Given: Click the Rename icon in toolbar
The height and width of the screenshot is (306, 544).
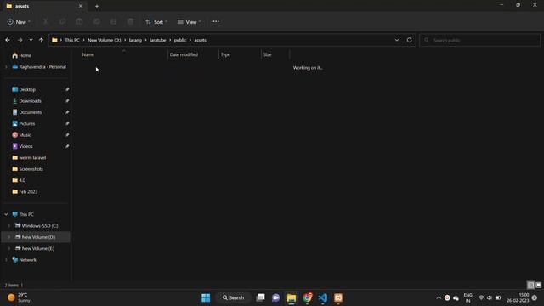Looking at the screenshot, I should tap(96, 22).
